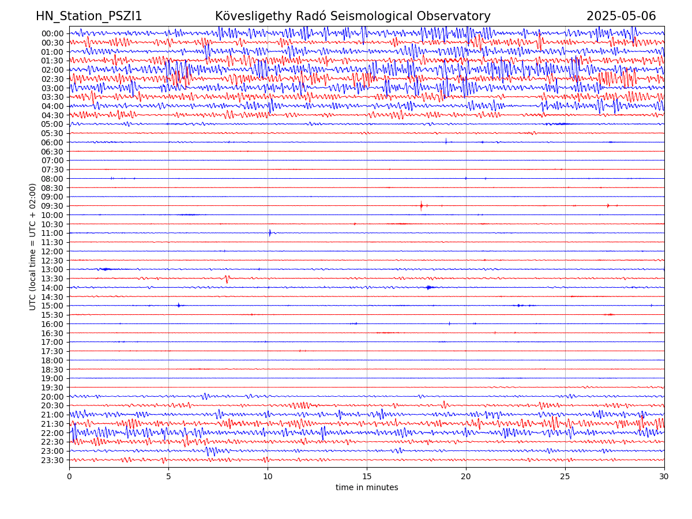
Task: Click the 5 tick on time axis
Action: pos(168,477)
